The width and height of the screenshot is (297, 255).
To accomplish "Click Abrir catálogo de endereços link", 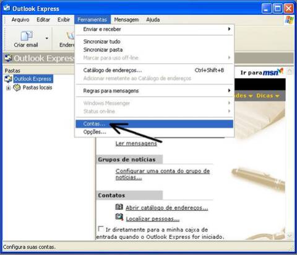I will [x=166, y=208].
